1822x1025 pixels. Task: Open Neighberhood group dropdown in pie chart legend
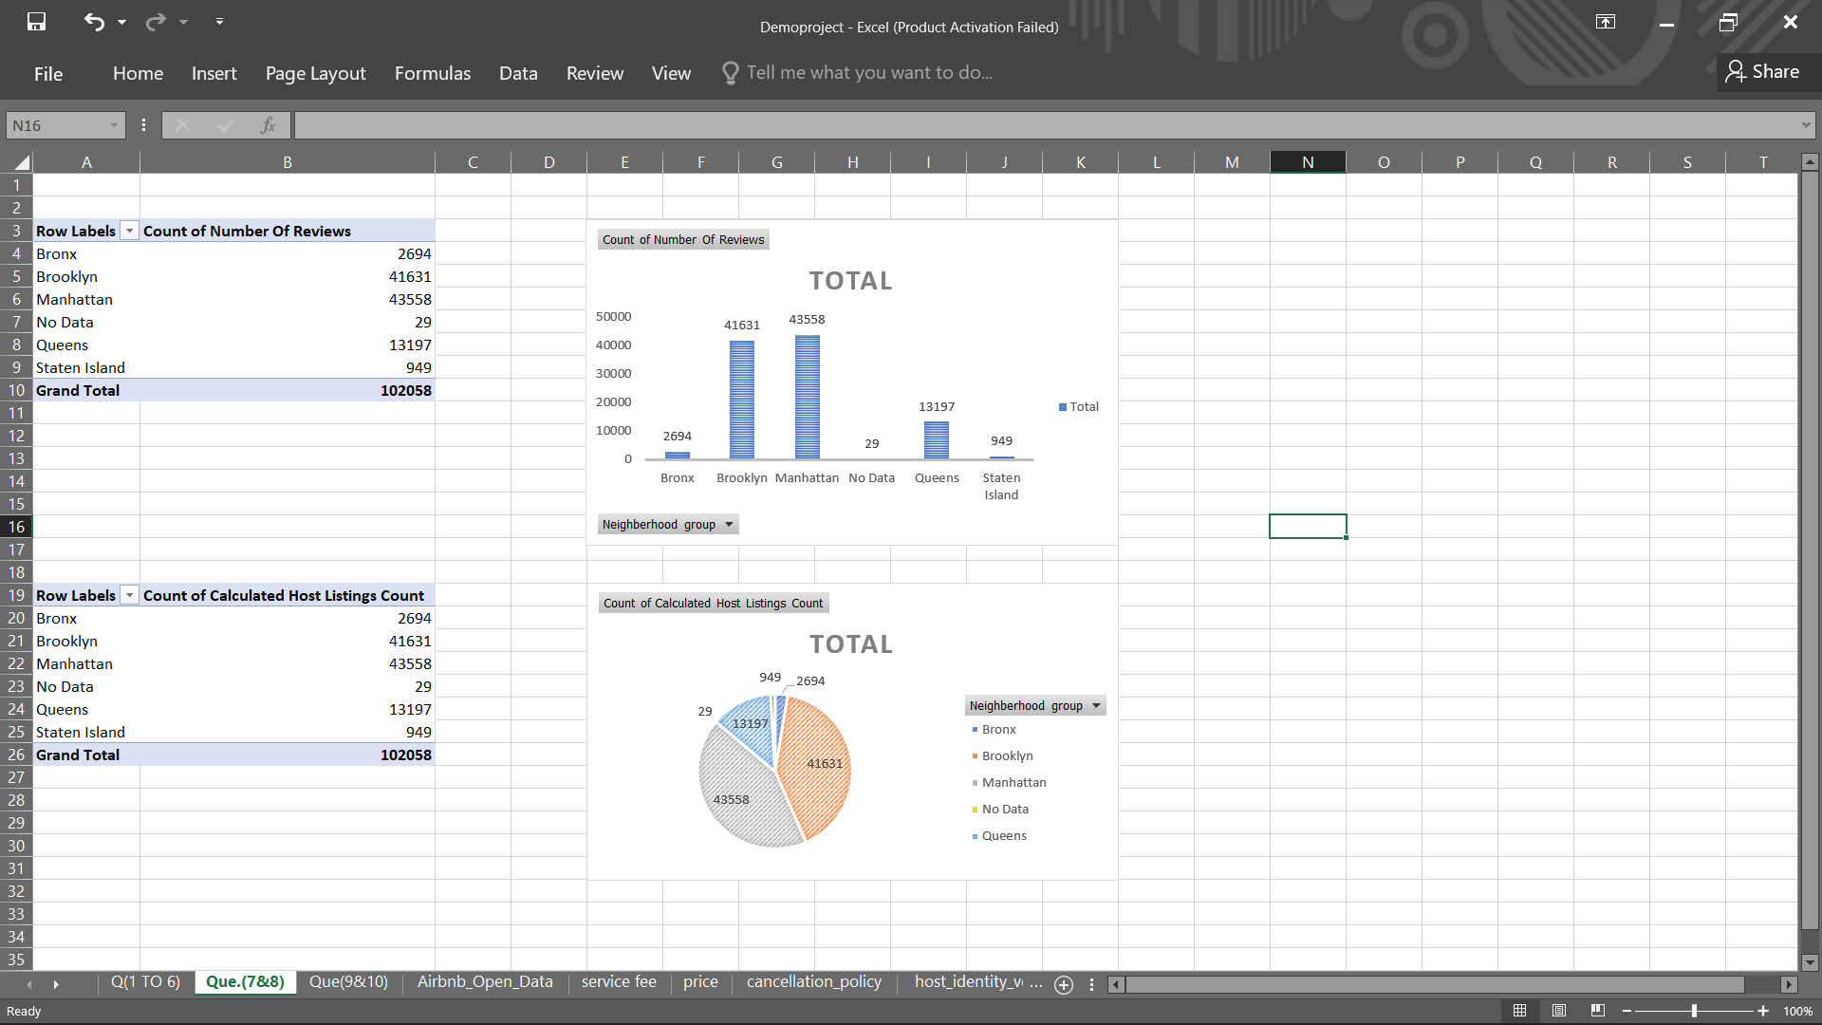pyautogui.click(x=1096, y=706)
